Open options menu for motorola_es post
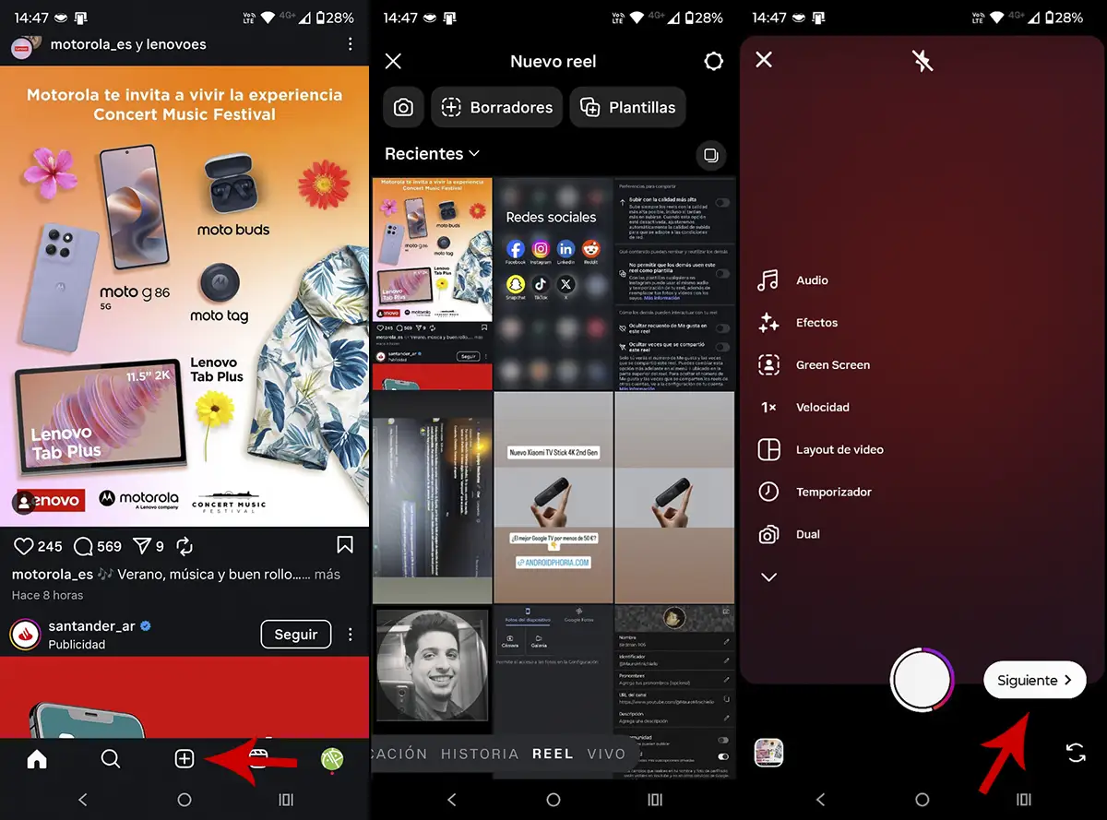The height and width of the screenshot is (820, 1107). pyautogui.click(x=350, y=44)
